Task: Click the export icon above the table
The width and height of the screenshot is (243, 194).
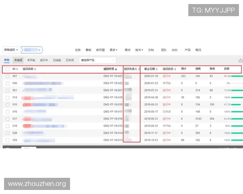Action: [240, 61]
